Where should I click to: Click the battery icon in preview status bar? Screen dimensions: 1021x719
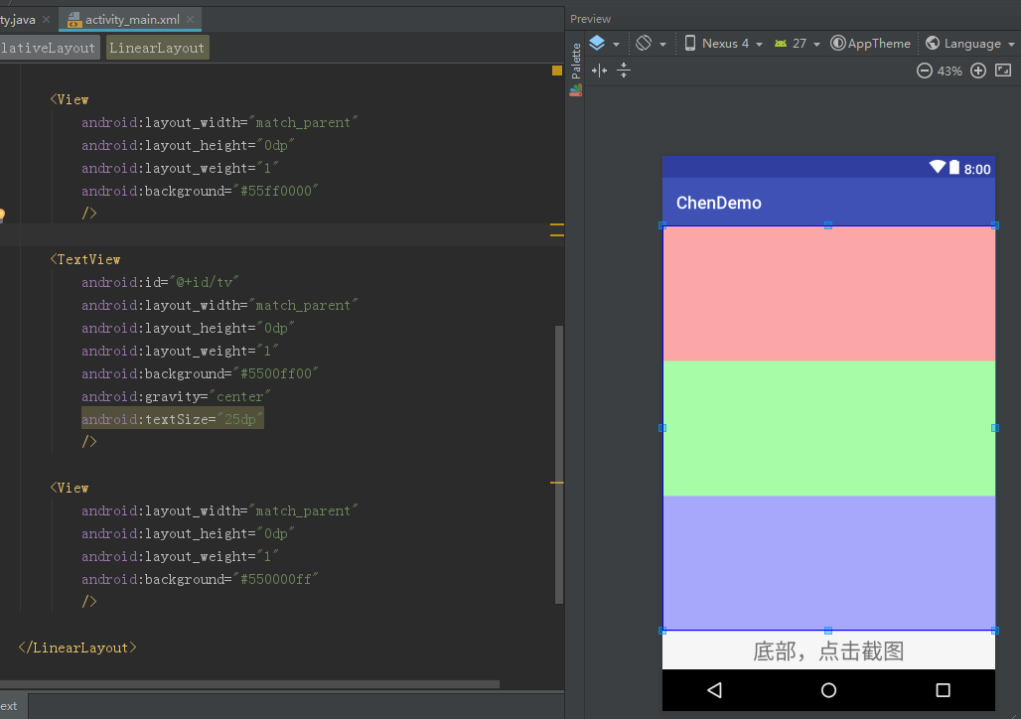[953, 167]
